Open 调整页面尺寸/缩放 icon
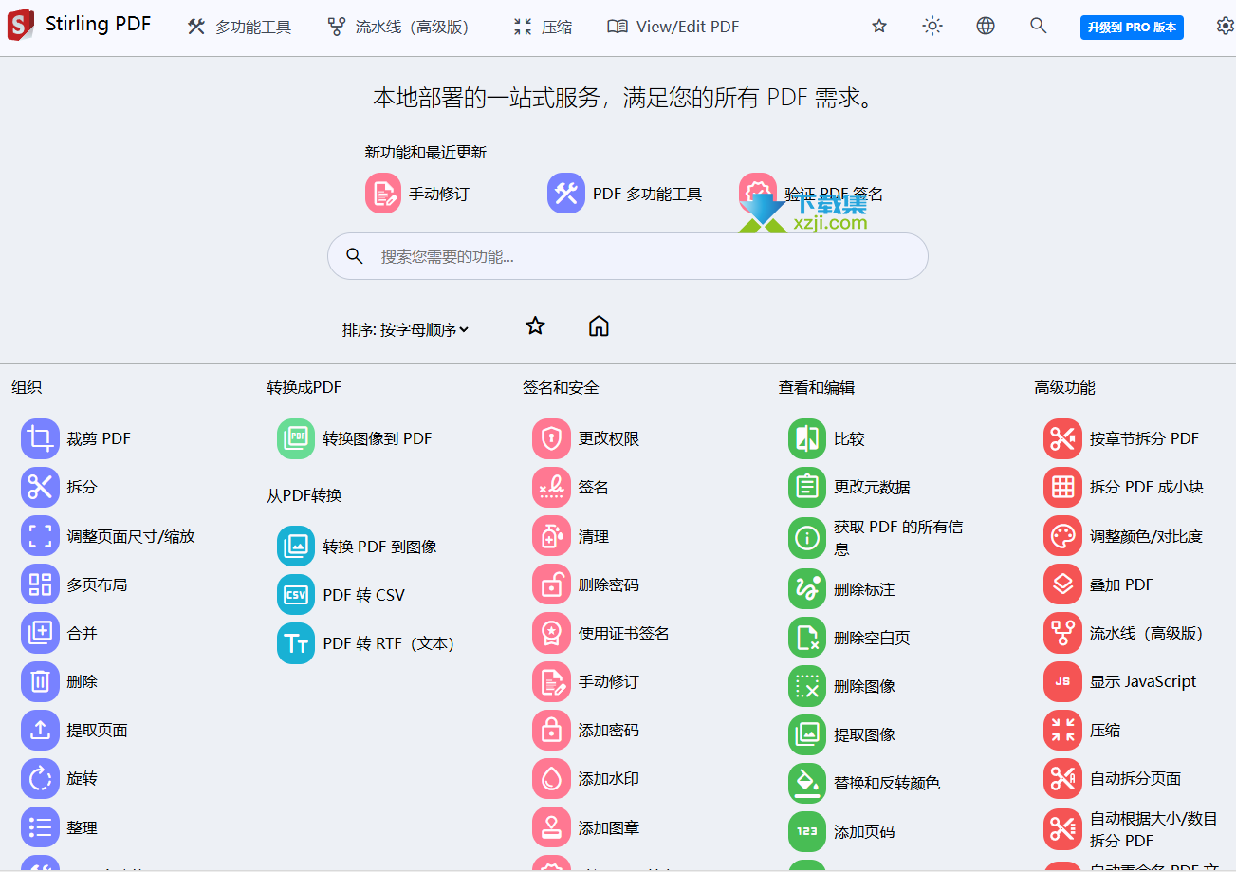Viewport: 1236px width, 872px height. 40,536
